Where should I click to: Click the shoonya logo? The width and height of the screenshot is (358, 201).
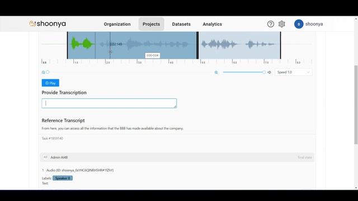48,23
